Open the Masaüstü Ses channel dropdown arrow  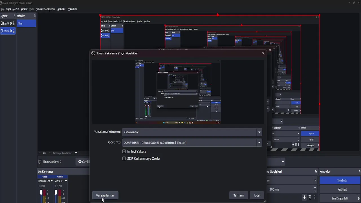point(51,181)
